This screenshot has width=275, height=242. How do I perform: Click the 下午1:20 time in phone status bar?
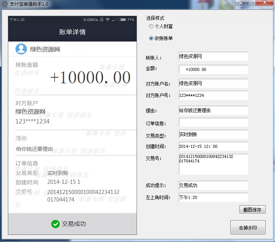click(x=17, y=20)
